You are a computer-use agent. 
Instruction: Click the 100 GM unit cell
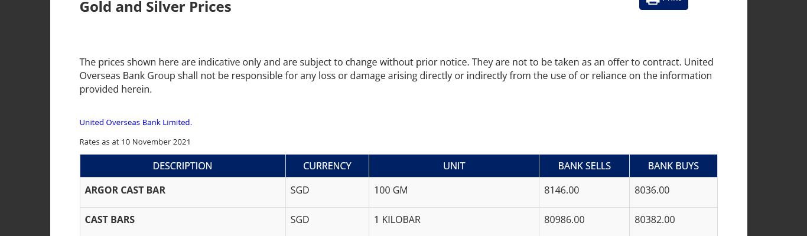(391, 191)
